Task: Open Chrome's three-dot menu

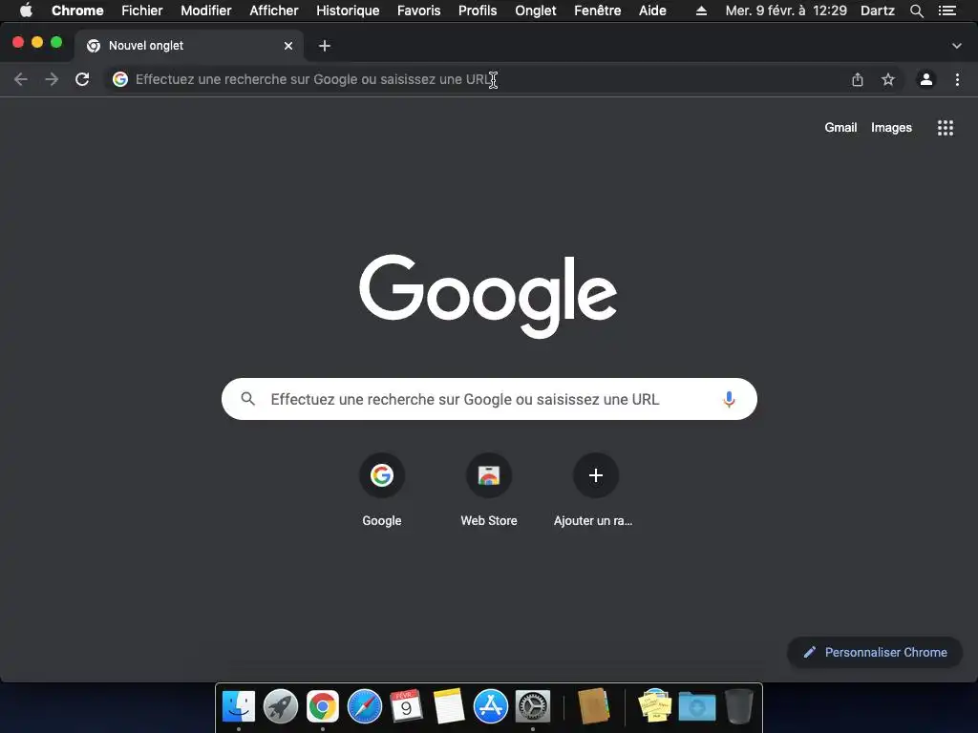Action: 957,79
